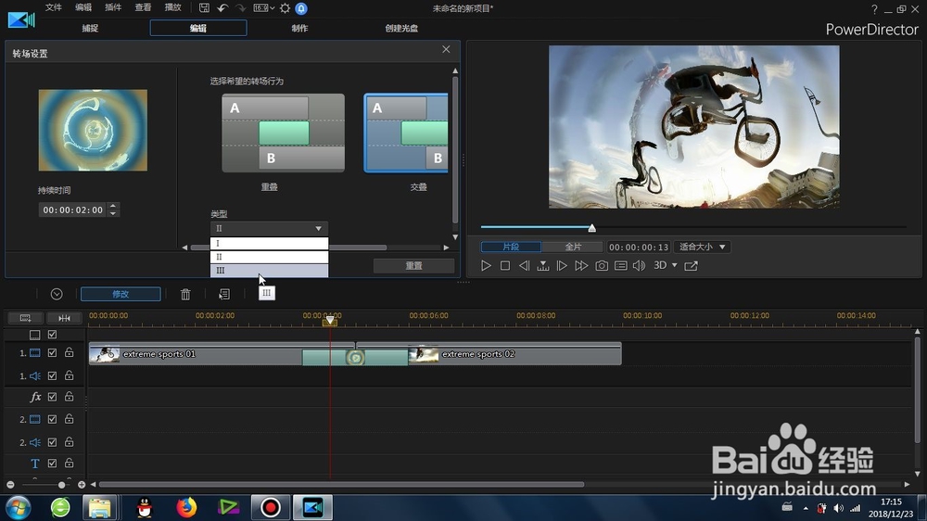Take a snapshot with camera icon
The width and height of the screenshot is (927, 521).
coord(602,265)
